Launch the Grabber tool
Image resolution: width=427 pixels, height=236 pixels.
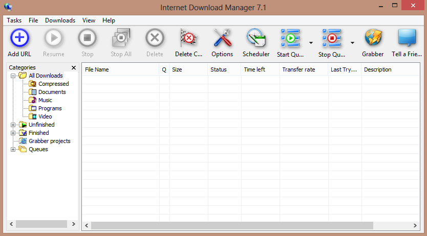click(373, 38)
